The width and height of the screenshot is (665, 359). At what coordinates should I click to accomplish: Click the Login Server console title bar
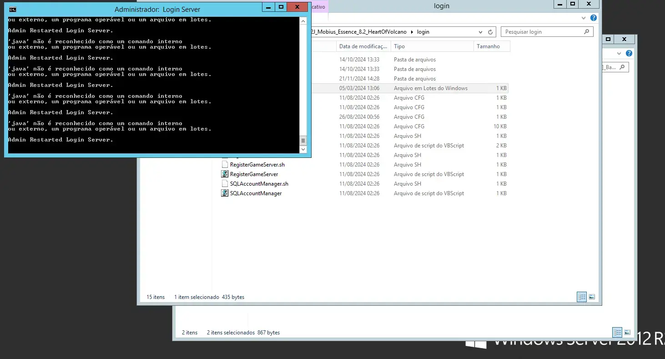(157, 9)
